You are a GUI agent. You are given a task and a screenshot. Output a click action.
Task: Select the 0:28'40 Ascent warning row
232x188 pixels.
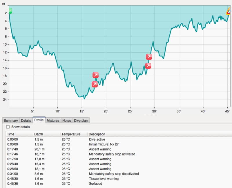pos(119,164)
